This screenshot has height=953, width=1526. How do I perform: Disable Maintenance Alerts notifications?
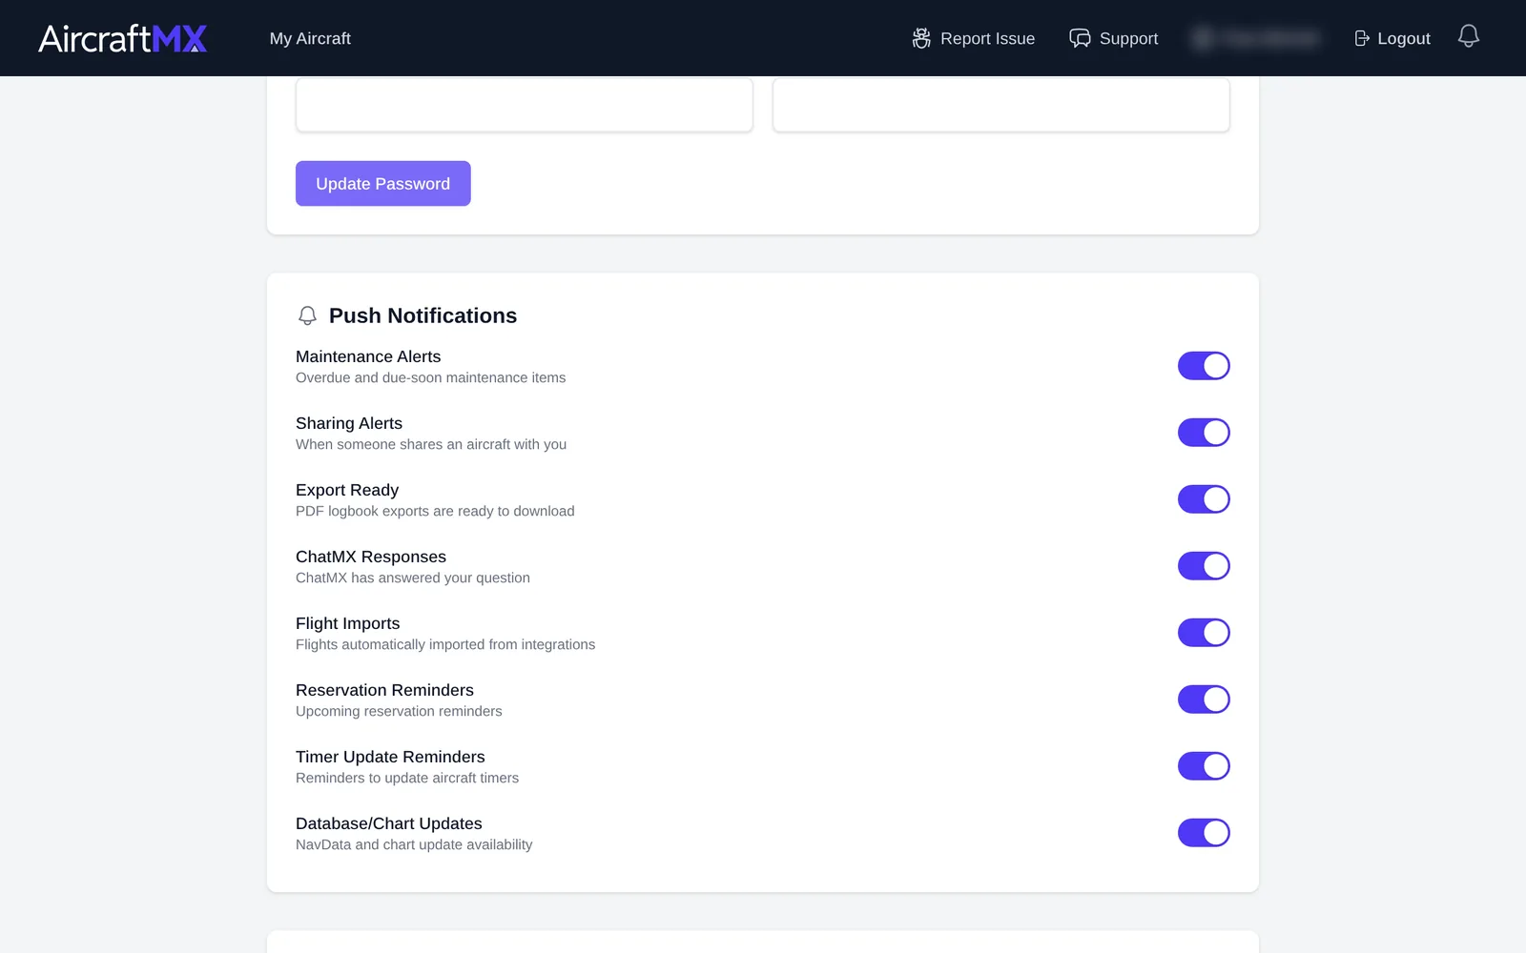[x=1204, y=366]
